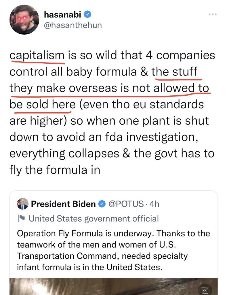Image resolution: width=227 pixels, height=295 pixels.
Task: Go to the @POTUS handle
Action: click(125, 204)
